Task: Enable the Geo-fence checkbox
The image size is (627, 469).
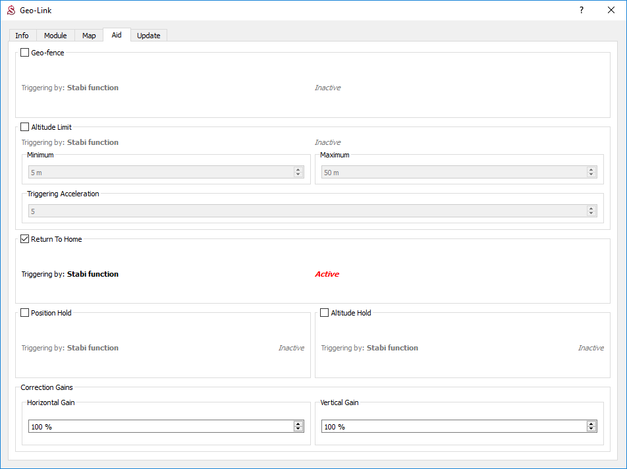Action: (25, 53)
